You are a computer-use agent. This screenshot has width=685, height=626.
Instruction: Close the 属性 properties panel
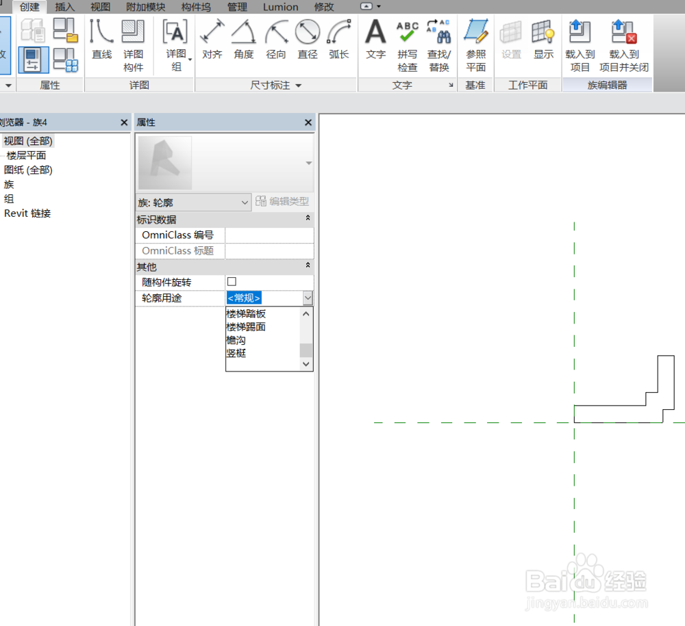(308, 122)
